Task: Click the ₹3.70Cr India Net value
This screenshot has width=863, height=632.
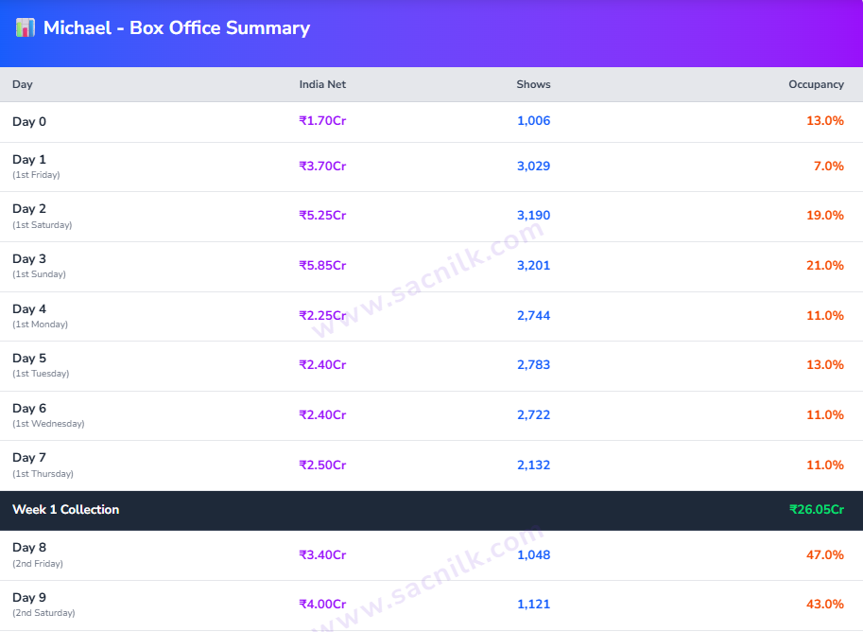Action: click(322, 166)
